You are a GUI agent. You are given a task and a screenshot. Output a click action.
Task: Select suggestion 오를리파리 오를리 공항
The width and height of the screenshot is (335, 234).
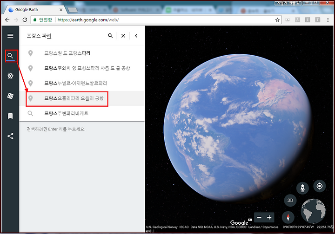coord(82,98)
